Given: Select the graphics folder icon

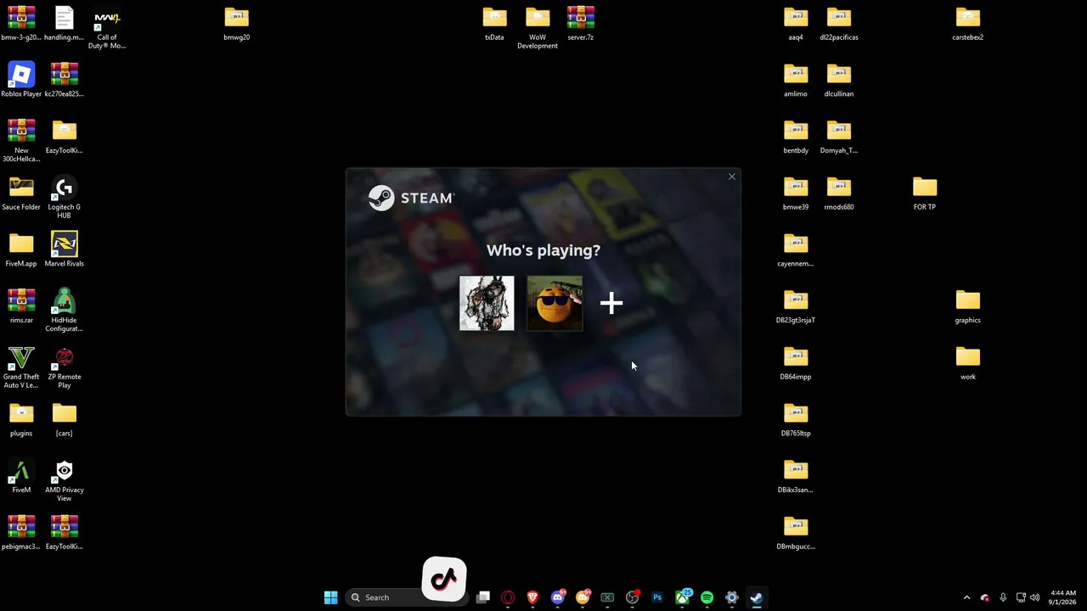Looking at the screenshot, I should click(x=968, y=306).
